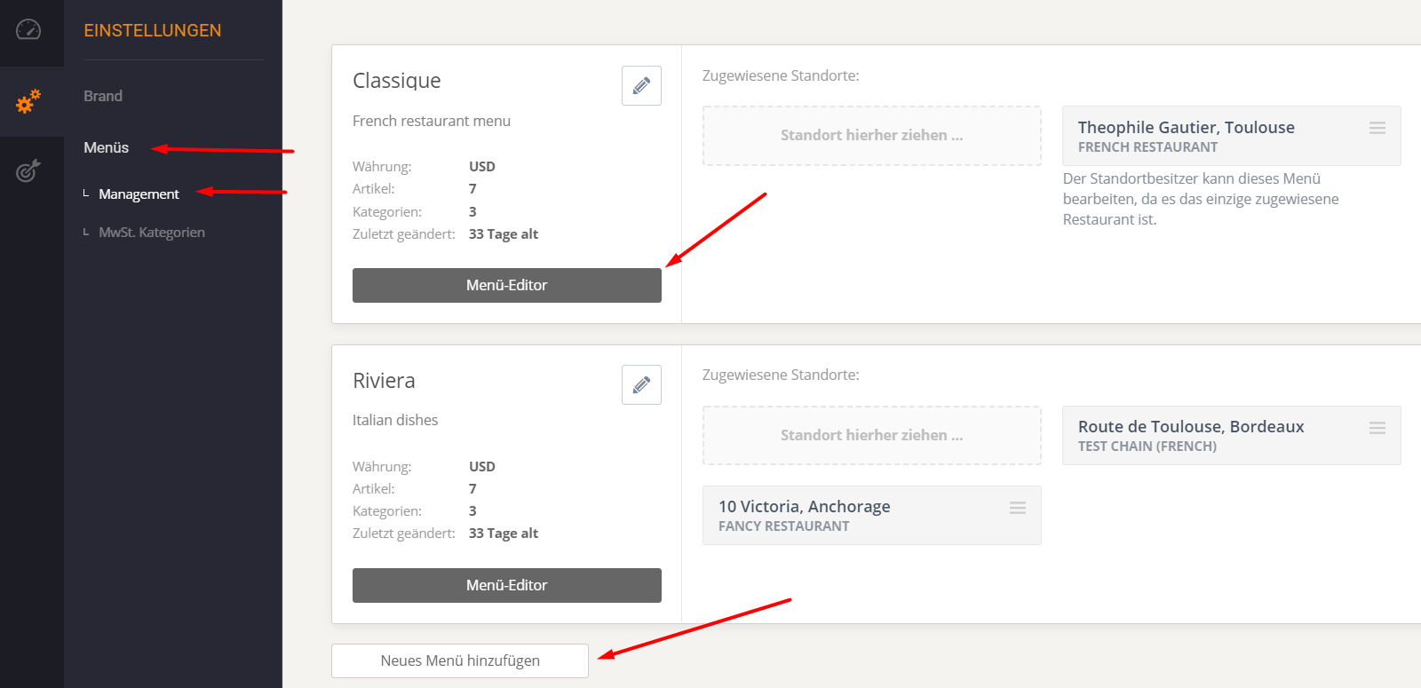Select the Menüs navigation item
Screen dimensions: 1421x688
(107, 147)
